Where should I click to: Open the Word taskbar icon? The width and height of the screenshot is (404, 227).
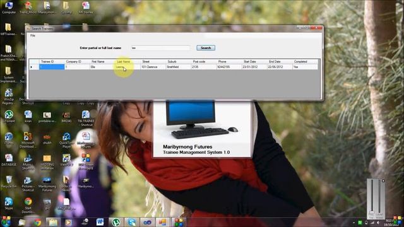pos(100,222)
